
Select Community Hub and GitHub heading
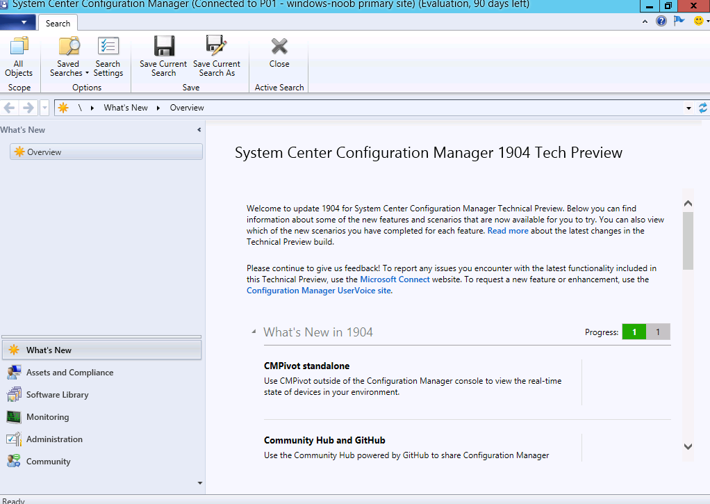[x=324, y=440]
